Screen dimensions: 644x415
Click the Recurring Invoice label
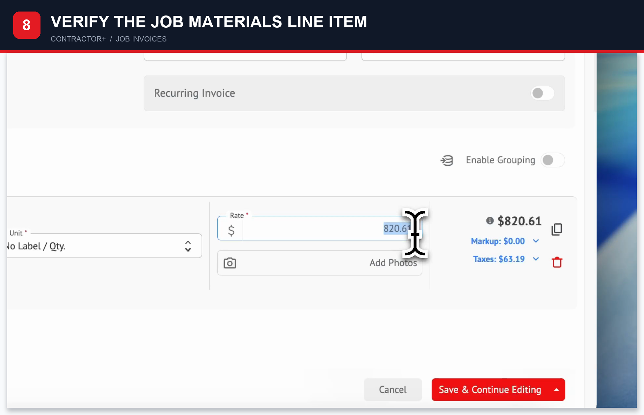(x=195, y=93)
